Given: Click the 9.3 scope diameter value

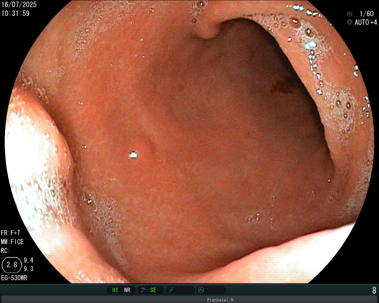Looking at the screenshot, I should (28, 269).
